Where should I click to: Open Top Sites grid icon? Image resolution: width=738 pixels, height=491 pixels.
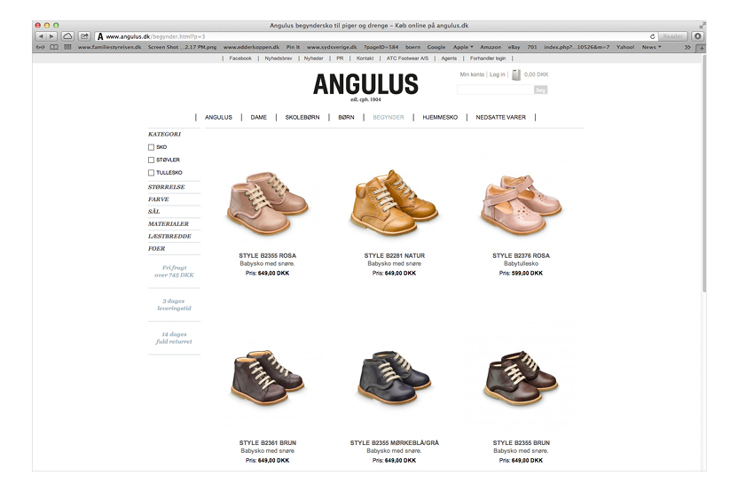click(67, 47)
